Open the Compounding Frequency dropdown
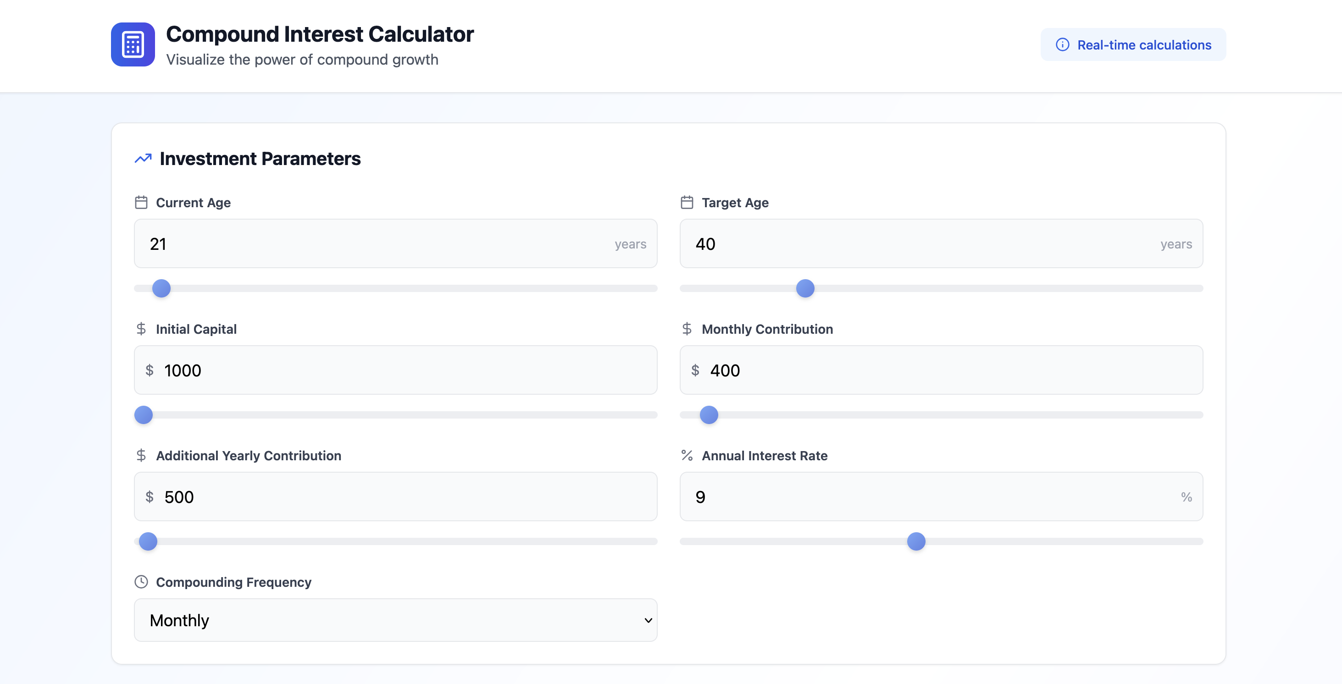 [396, 620]
